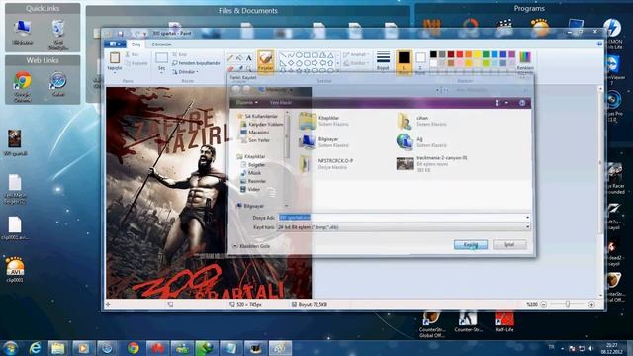Image resolution: width=633 pixels, height=356 pixels.
Task: Open Internet Explorer from the taskbar
Action: click(36, 348)
